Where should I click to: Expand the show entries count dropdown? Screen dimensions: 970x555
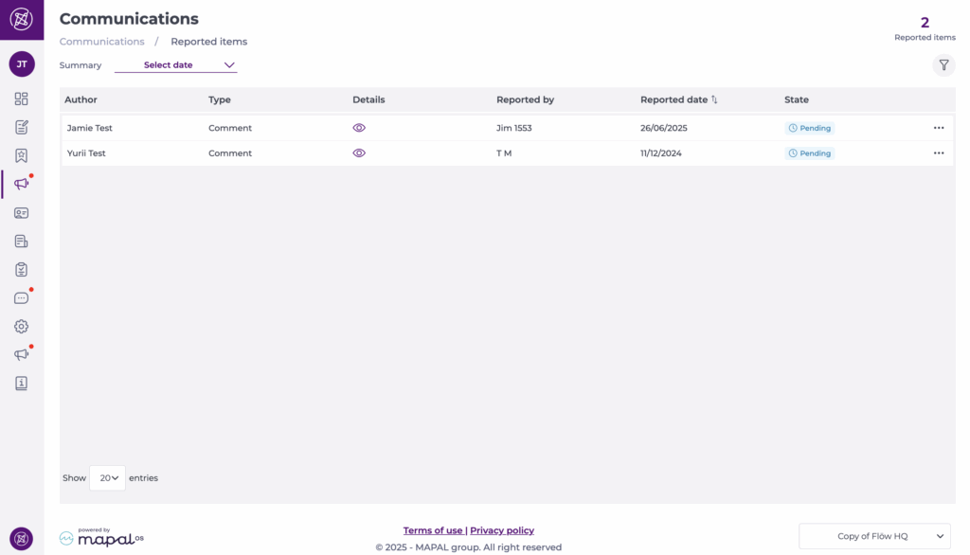(x=108, y=478)
